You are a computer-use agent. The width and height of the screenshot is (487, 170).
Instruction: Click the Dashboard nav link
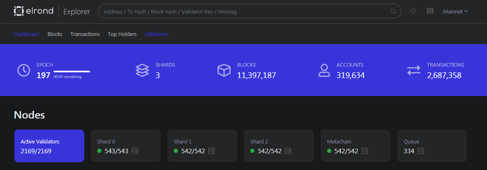tap(26, 34)
